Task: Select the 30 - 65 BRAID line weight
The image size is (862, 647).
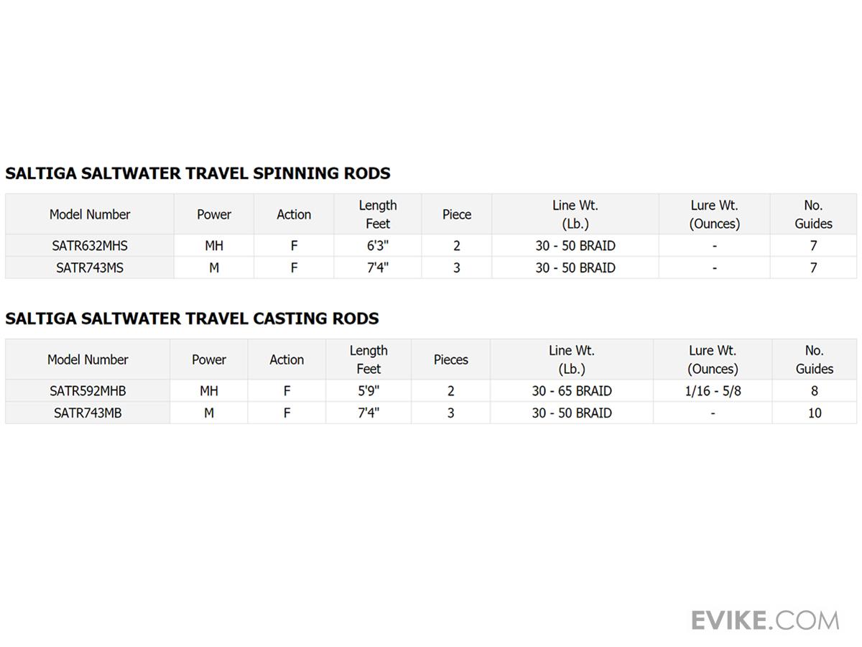Action: tap(572, 391)
